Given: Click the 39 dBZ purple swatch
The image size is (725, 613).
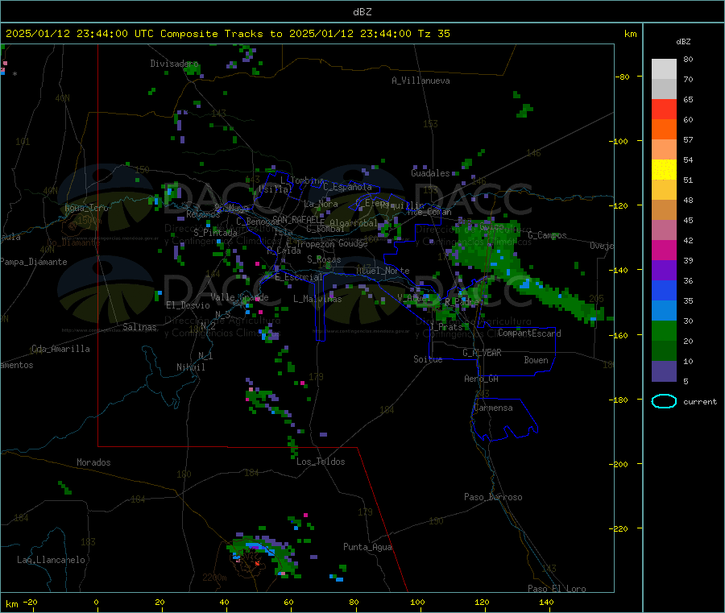Looking at the screenshot, I should (x=664, y=271).
